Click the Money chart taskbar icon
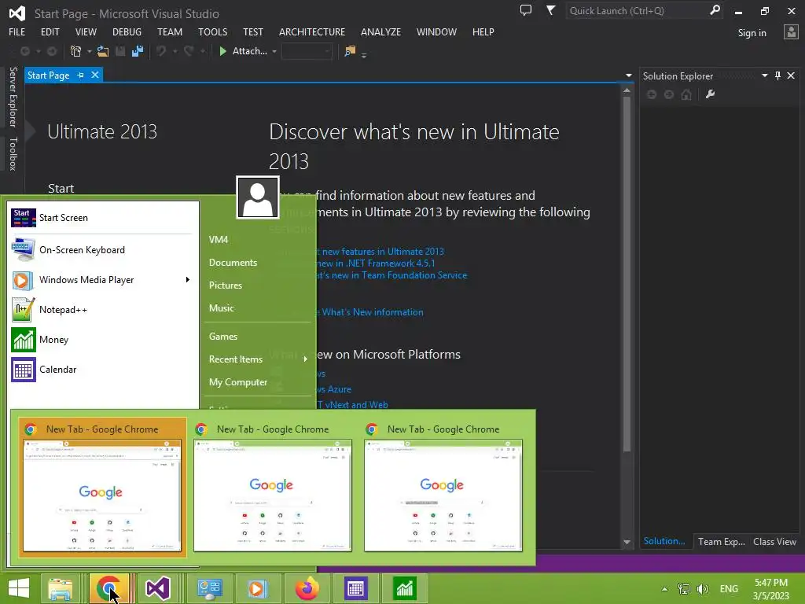 point(405,588)
